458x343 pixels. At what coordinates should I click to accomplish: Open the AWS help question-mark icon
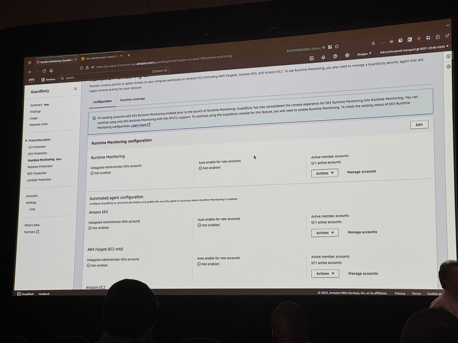click(x=335, y=56)
